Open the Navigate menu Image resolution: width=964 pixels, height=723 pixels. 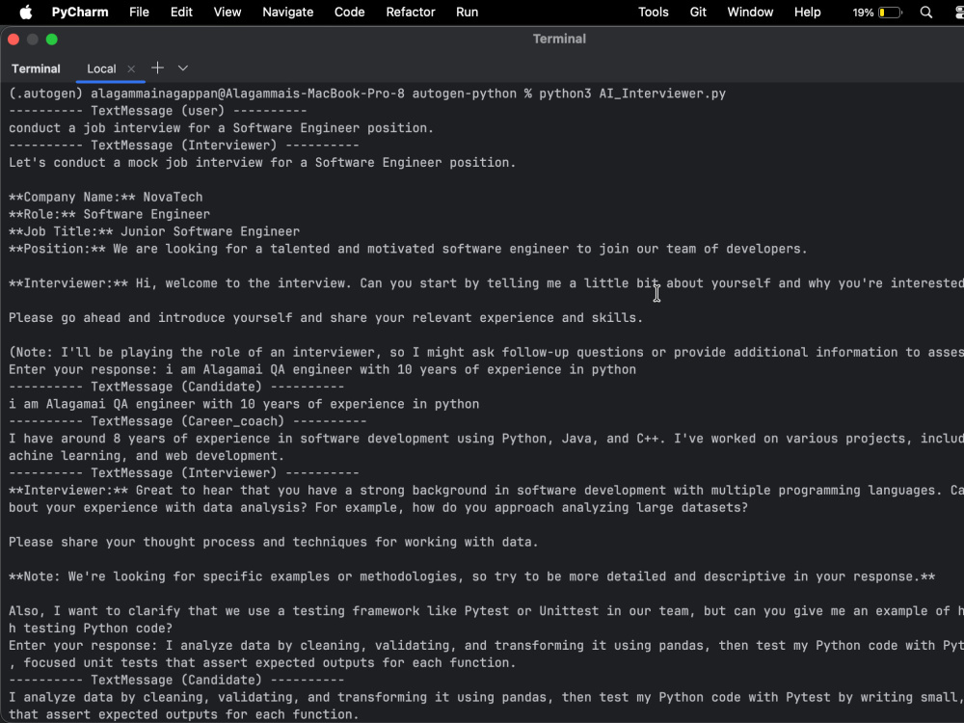pyautogui.click(x=287, y=12)
